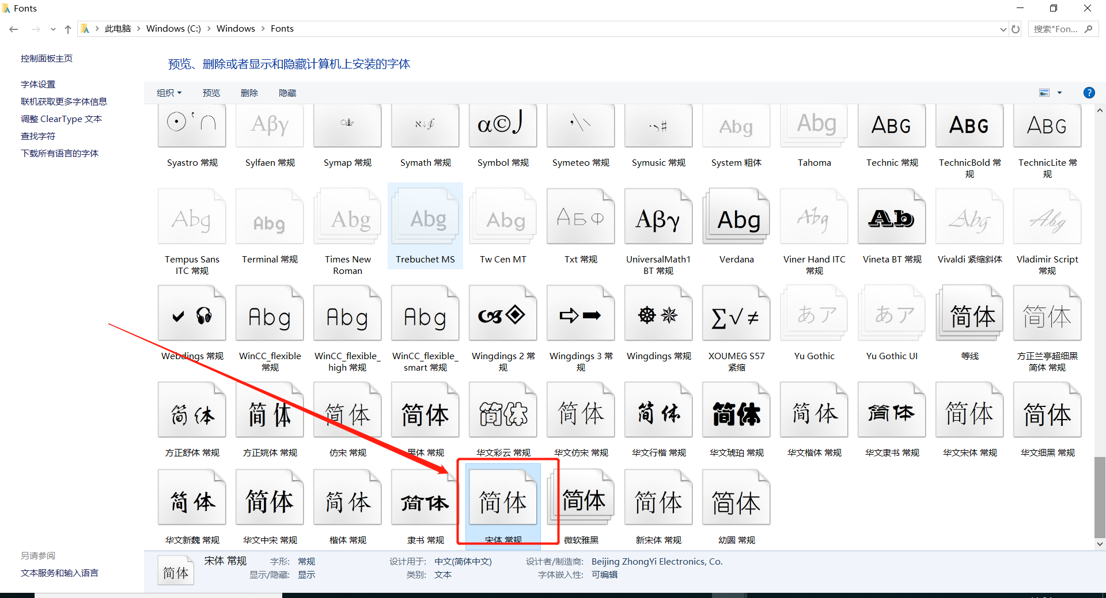Expand the chevron after Windows (C:) breadcrumb
The width and height of the screenshot is (1106, 598).
[209, 29]
